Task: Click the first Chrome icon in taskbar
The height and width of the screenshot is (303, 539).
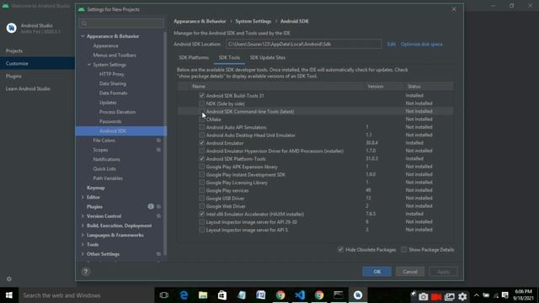Action: pyautogui.click(x=280, y=295)
